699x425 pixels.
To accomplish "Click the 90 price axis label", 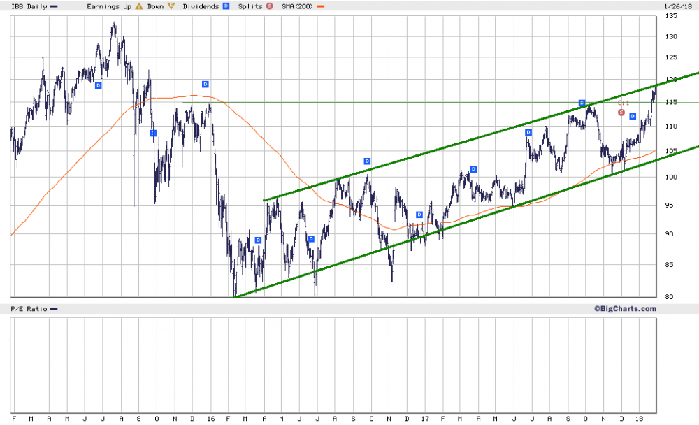I will pyautogui.click(x=669, y=233).
